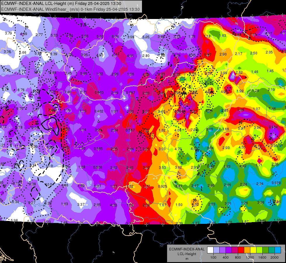Click the map value 3.98

(131, 37)
